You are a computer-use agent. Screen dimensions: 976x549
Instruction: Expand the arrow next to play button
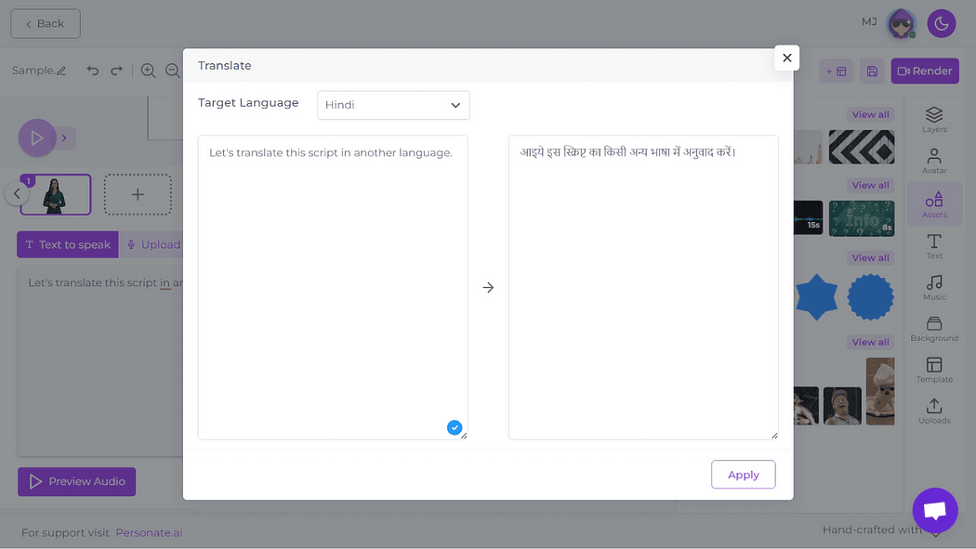tap(64, 138)
